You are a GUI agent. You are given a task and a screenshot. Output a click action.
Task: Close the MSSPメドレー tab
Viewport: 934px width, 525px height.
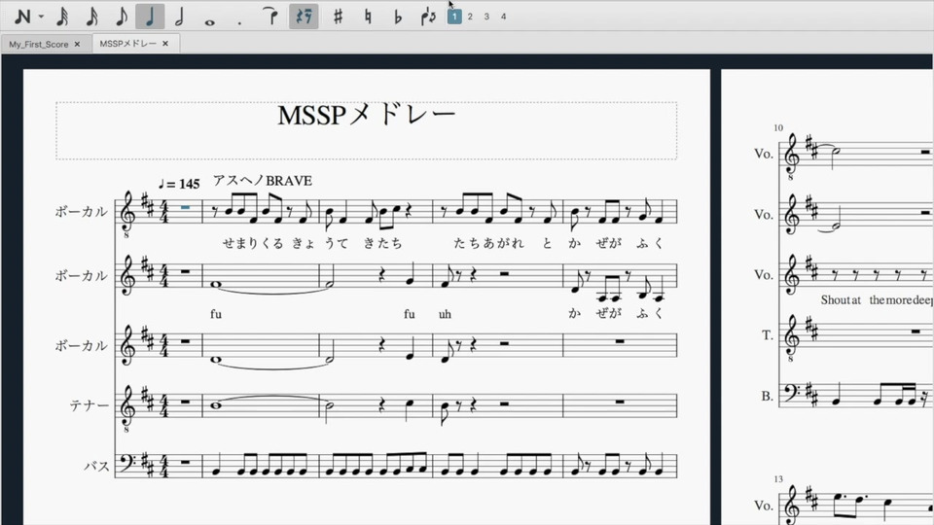pos(165,44)
